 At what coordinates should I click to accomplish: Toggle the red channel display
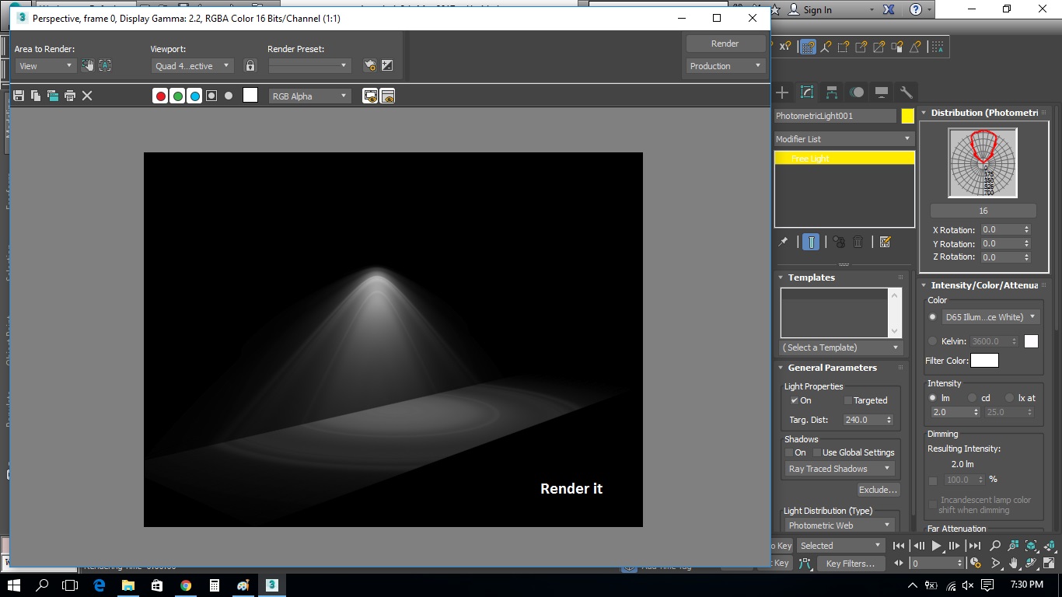pos(160,96)
